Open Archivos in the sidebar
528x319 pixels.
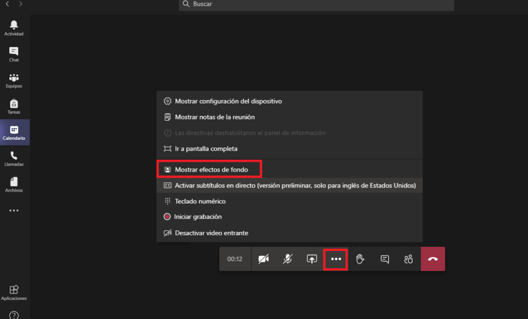[14, 183]
